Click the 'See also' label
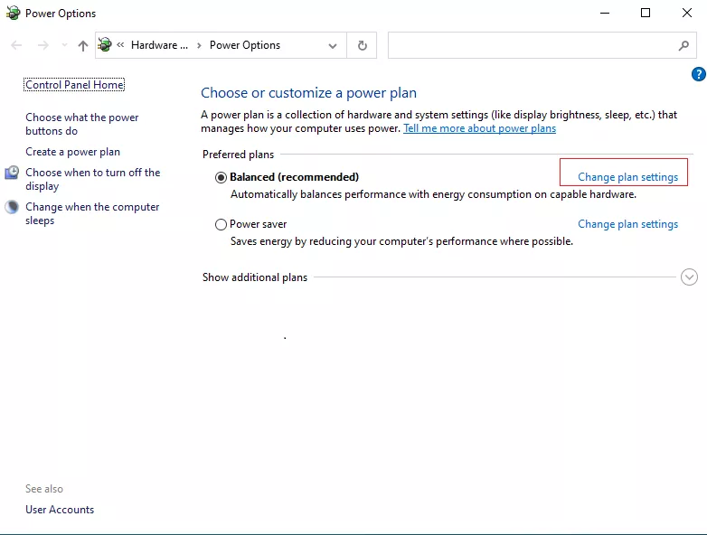Screen dimensions: 707x535 (44, 489)
